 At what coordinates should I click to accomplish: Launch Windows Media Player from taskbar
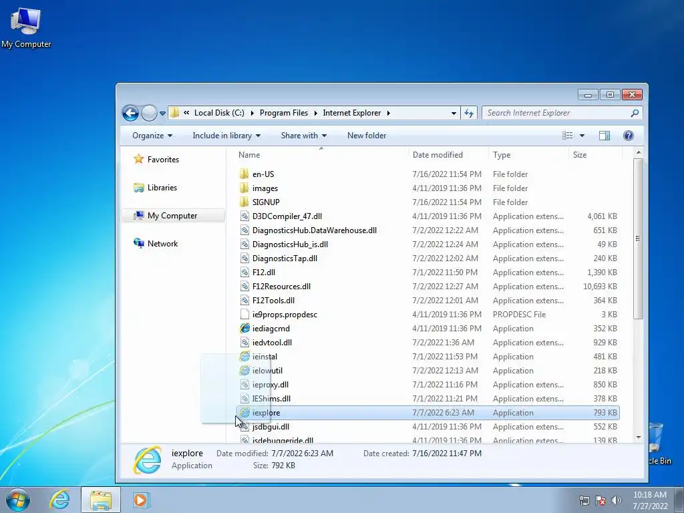[x=140, y=500]
